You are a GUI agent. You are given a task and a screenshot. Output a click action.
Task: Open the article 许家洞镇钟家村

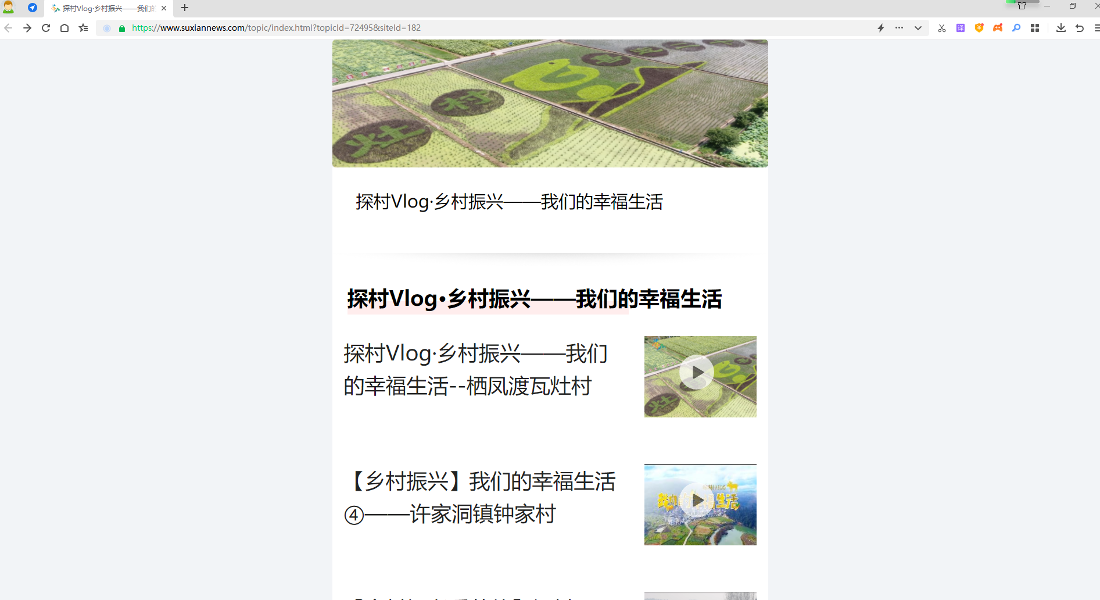coord(479,498)
